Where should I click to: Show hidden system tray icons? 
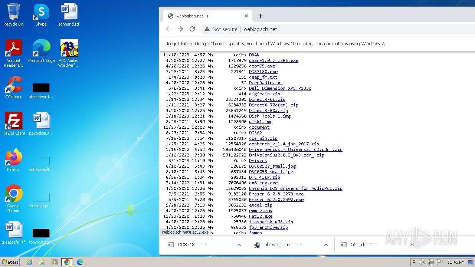click(x=414, y=262)
